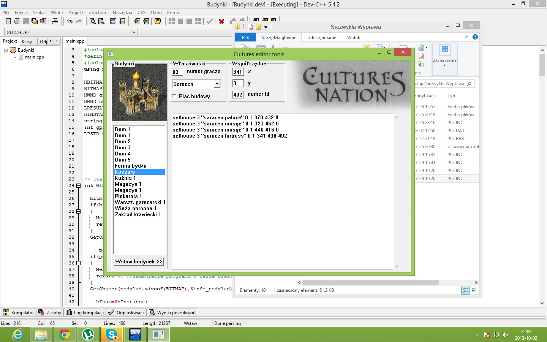
Task: Click the Dev-C++ editor vertical scrollbar thumb
Action: (x=542, y=65)
